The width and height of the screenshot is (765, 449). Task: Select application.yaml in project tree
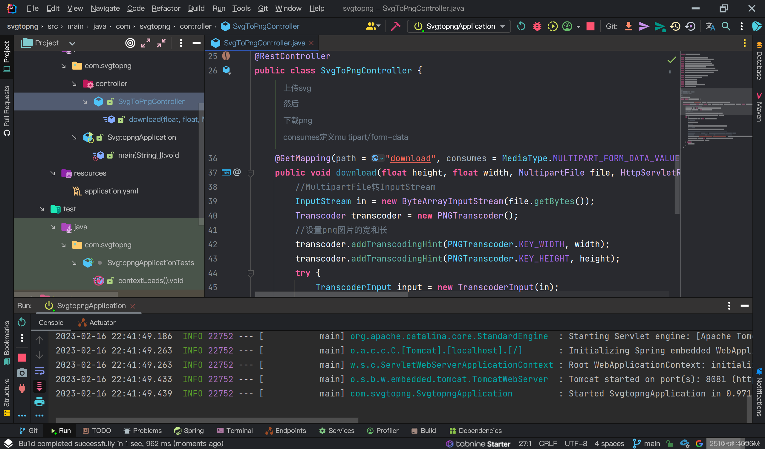(111, 191)
